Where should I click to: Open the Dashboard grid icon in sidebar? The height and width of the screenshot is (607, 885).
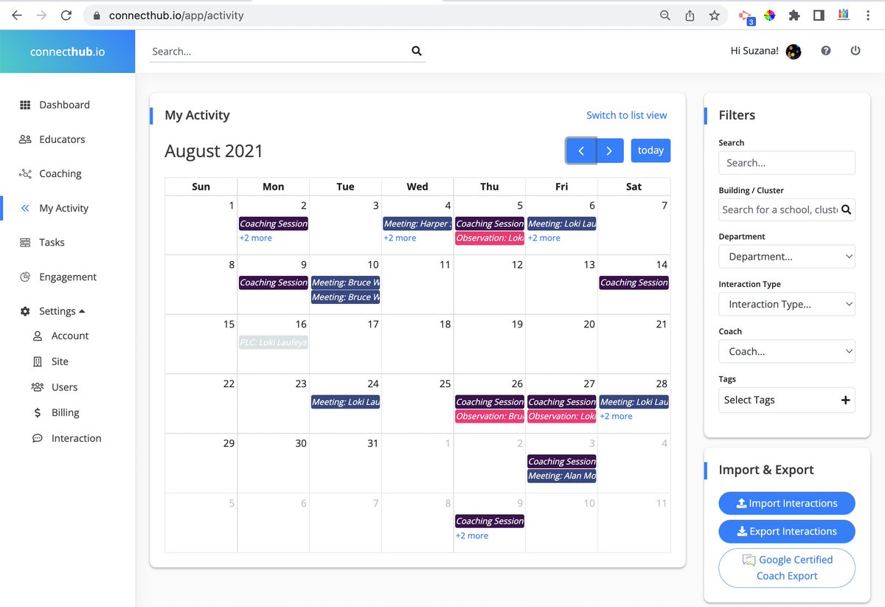[x=25, y=104]
